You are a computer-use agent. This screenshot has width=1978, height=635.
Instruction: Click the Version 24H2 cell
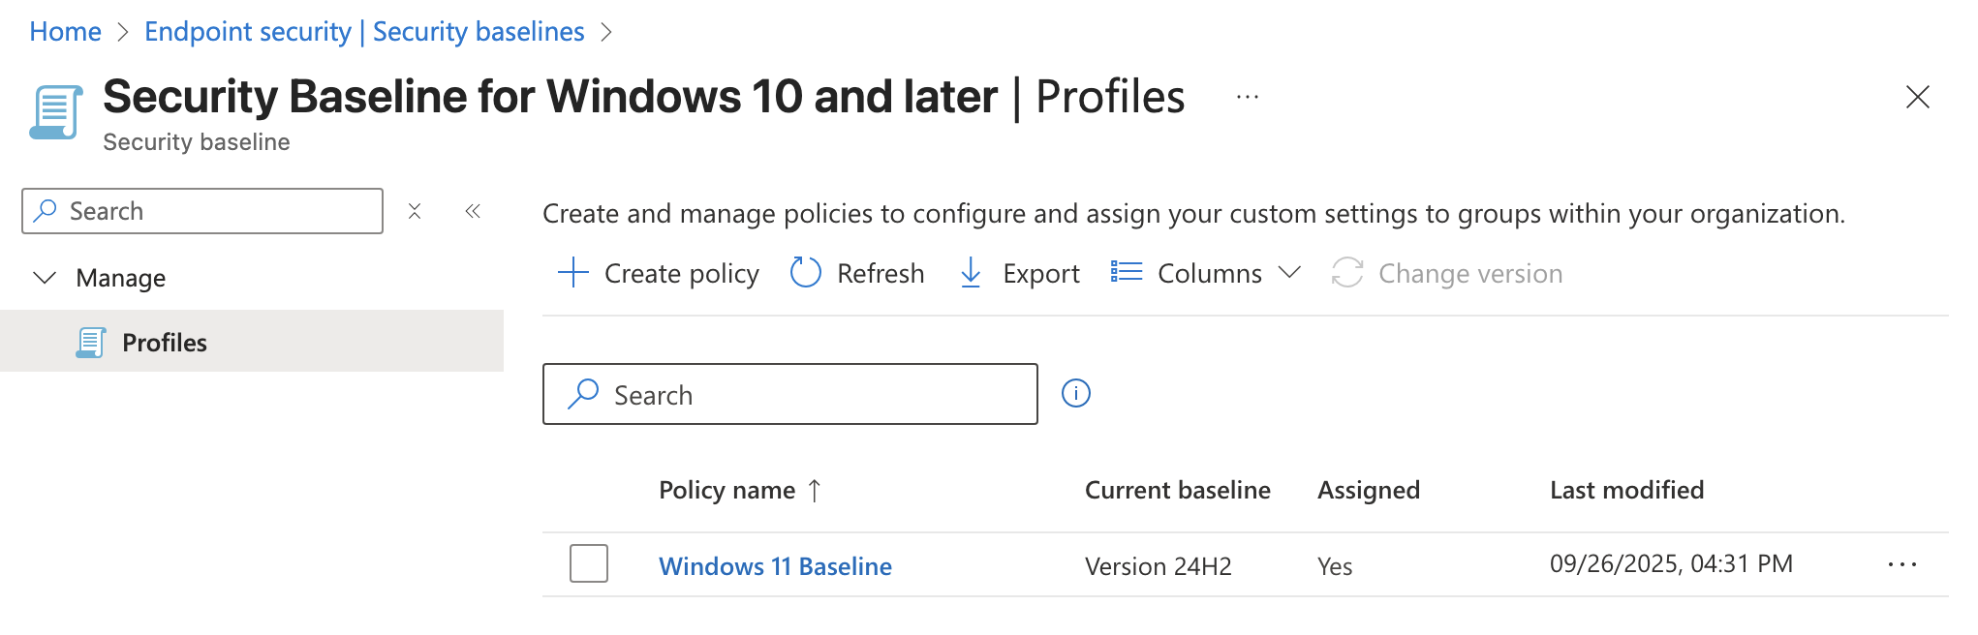click(1158, 565)
